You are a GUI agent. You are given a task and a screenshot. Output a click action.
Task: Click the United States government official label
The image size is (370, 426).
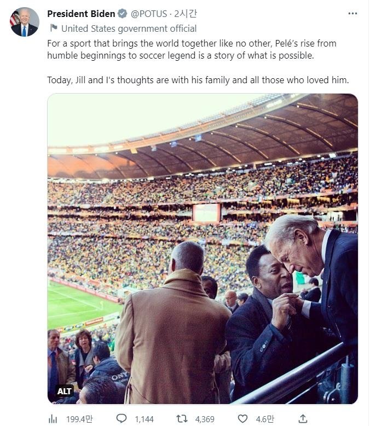pos(129,28)
